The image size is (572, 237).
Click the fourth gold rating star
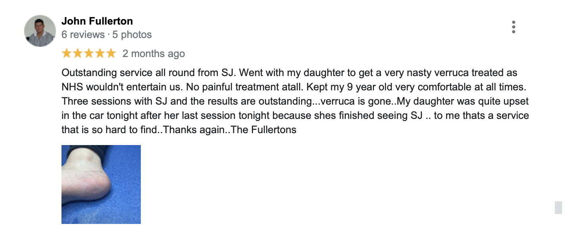pyautogui.click(x=100, y=54)
